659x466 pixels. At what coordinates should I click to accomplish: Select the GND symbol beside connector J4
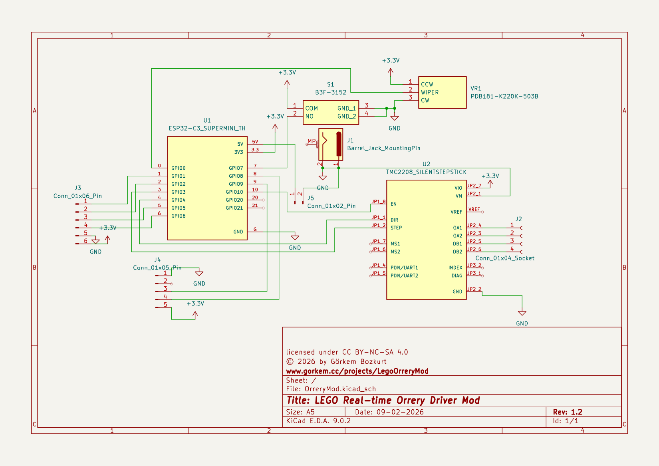click(x=199, y=274)
